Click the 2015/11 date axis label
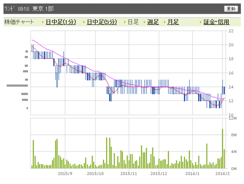 point(129,173)
